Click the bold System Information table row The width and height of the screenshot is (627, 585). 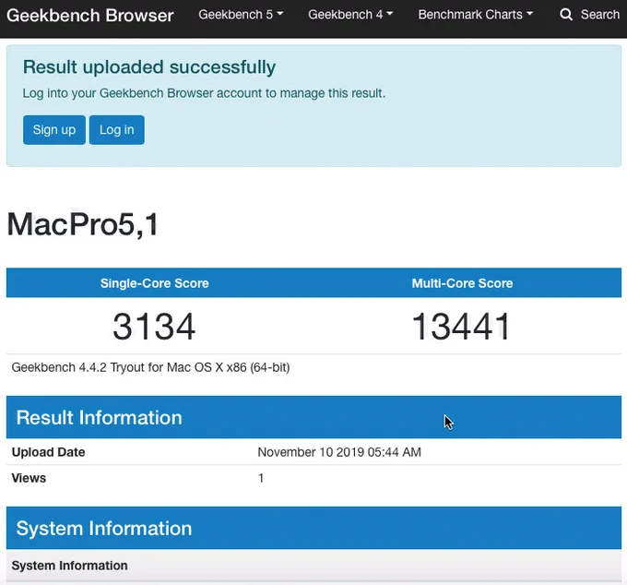[x=313, y=565]
